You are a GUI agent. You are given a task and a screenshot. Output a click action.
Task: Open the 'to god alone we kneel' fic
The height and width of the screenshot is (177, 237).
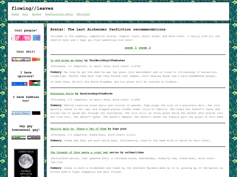[x=67, y=60]
